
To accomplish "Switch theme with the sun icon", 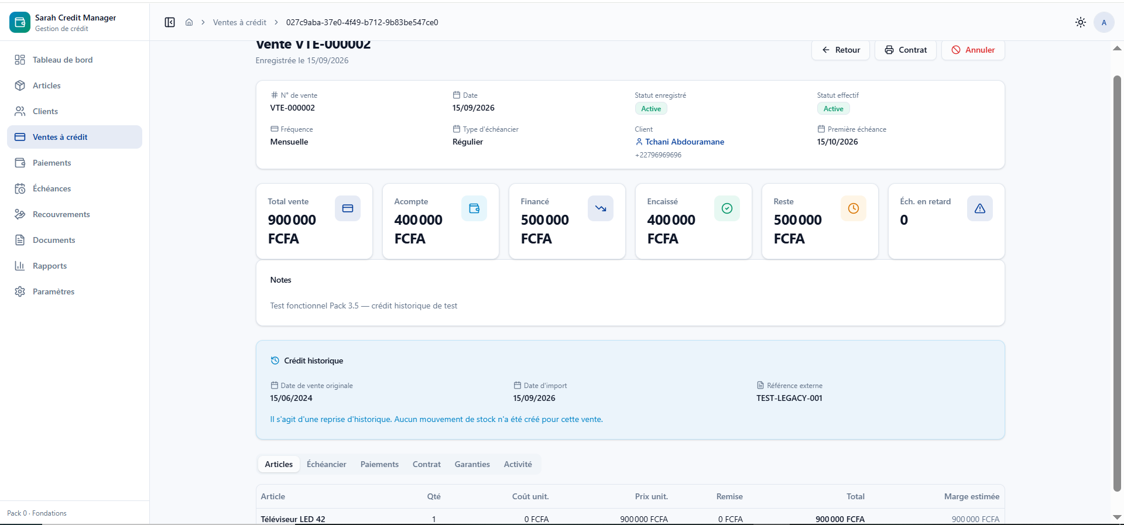I will tap(1081, 22).
